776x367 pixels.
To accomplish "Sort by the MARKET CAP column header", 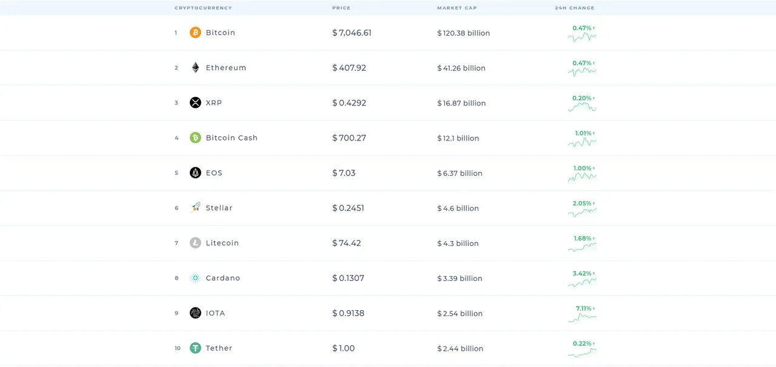I will coord(457,8).
